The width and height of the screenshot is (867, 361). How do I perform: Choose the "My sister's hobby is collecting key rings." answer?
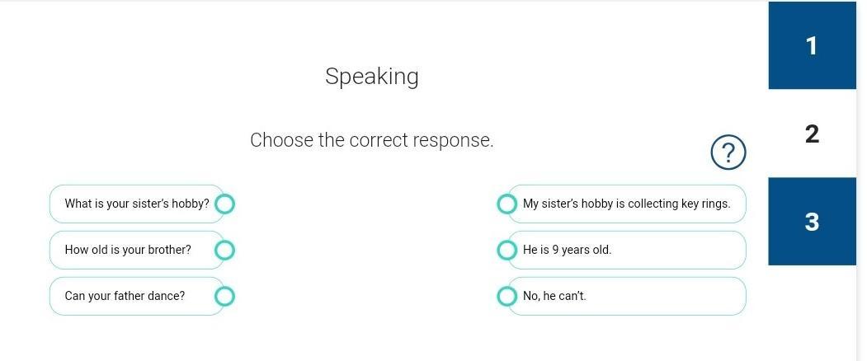click(x=626, y=204)
